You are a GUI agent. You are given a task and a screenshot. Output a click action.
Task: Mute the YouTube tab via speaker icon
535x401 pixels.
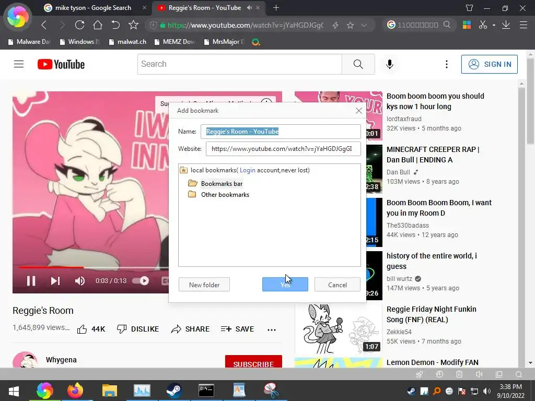(x=249, y=7)
